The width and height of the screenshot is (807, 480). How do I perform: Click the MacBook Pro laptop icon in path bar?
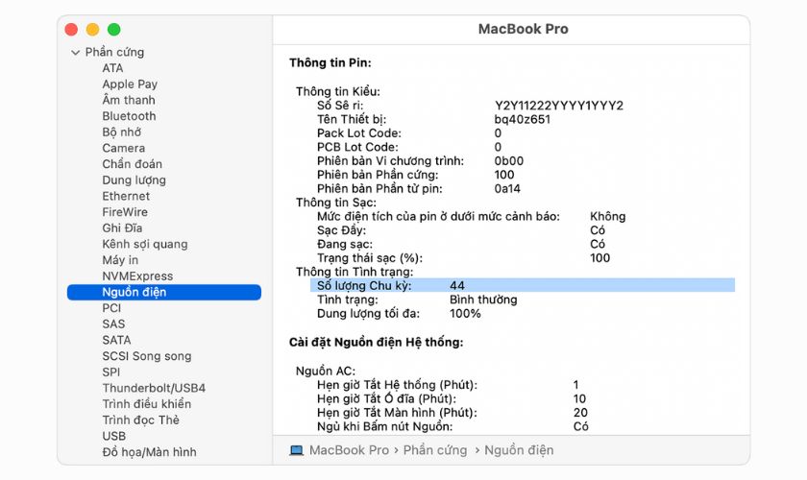coord(297,450)
